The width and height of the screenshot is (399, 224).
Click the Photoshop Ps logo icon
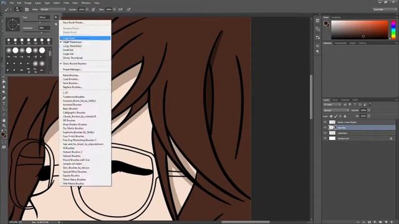4,2
